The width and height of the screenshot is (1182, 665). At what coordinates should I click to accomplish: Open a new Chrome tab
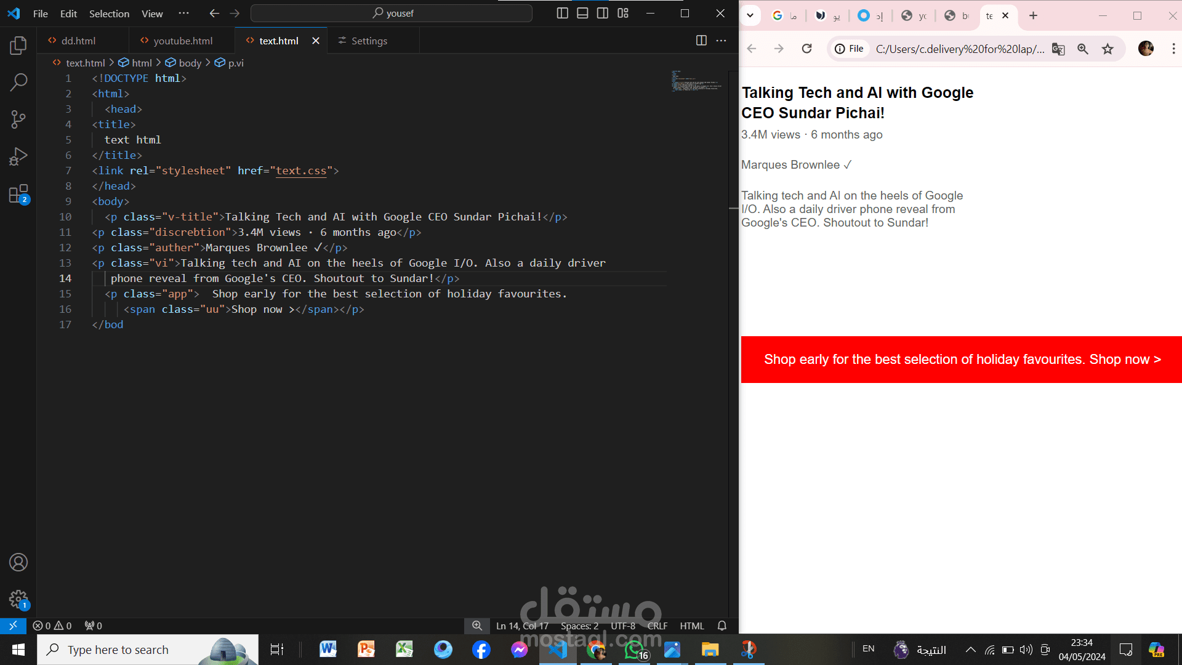point(1033,15)
